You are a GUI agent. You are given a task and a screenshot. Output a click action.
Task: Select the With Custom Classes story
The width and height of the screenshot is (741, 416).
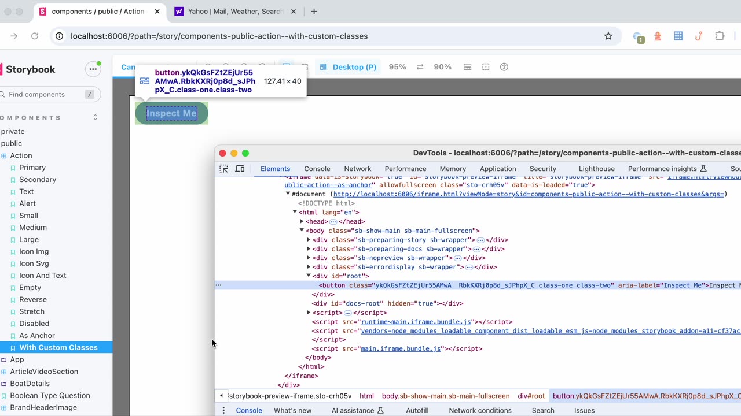tap(58, 347)
